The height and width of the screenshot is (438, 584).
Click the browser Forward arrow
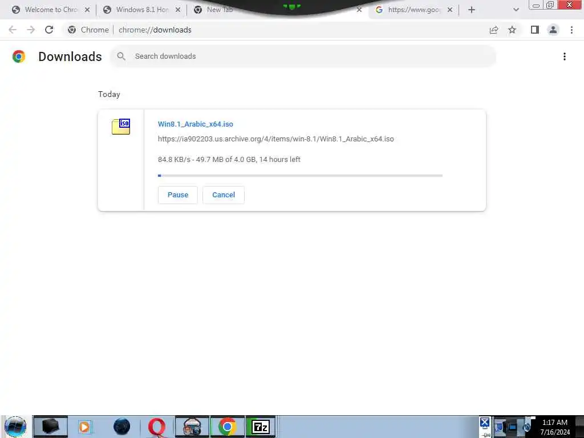pos(31,30)
